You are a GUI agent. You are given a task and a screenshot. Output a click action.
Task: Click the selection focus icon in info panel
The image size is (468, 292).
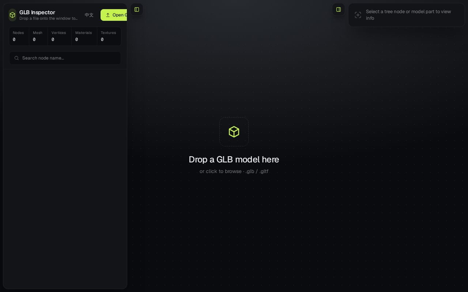pyautogui.click(x=358, y=15)
